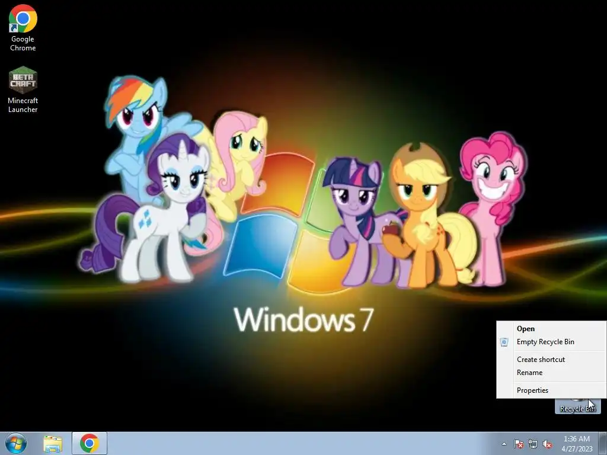Show hidden tray icons arrow
The width and height of the screenshot is (607, 455).
click(x=504, y=444)
